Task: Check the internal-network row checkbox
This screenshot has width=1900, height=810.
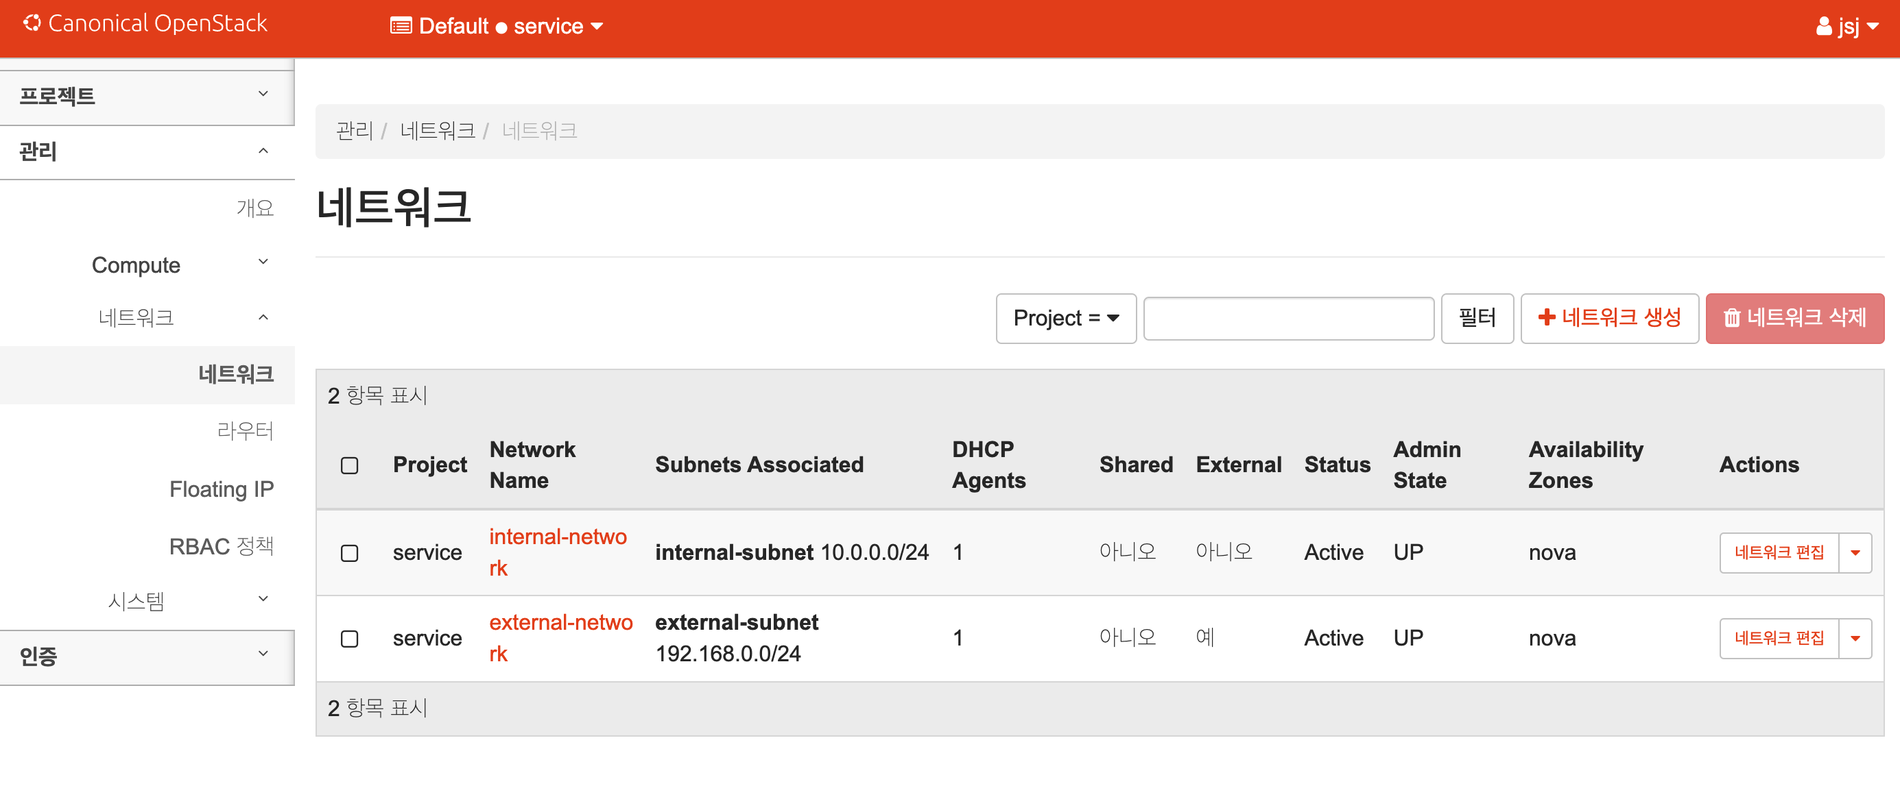Action: click(x=350, y=553)
